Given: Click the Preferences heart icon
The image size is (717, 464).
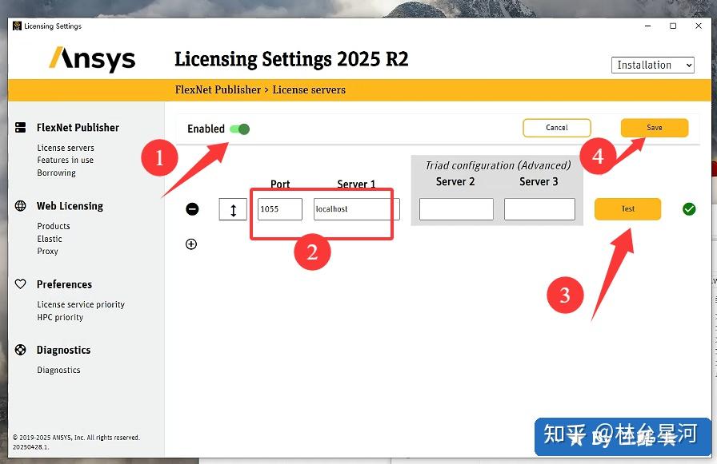Looking at the screenshot, I should (18, 284).
